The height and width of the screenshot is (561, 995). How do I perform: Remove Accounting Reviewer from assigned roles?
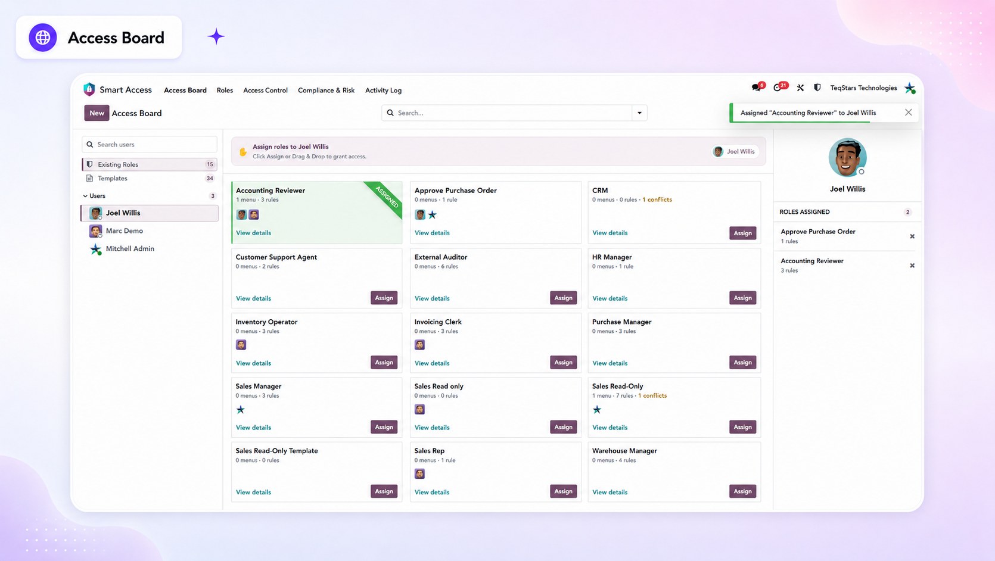(x=912, y=266)
